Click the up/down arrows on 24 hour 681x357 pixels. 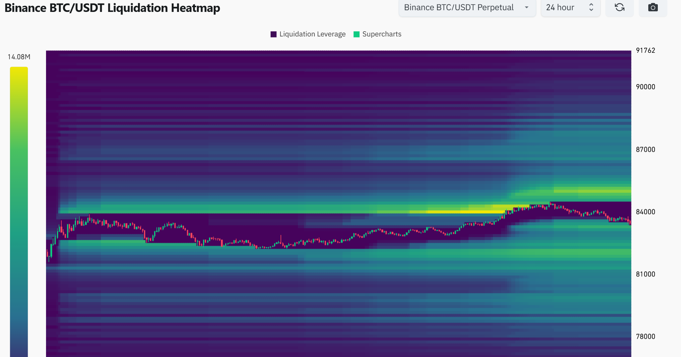pos(591,7)
